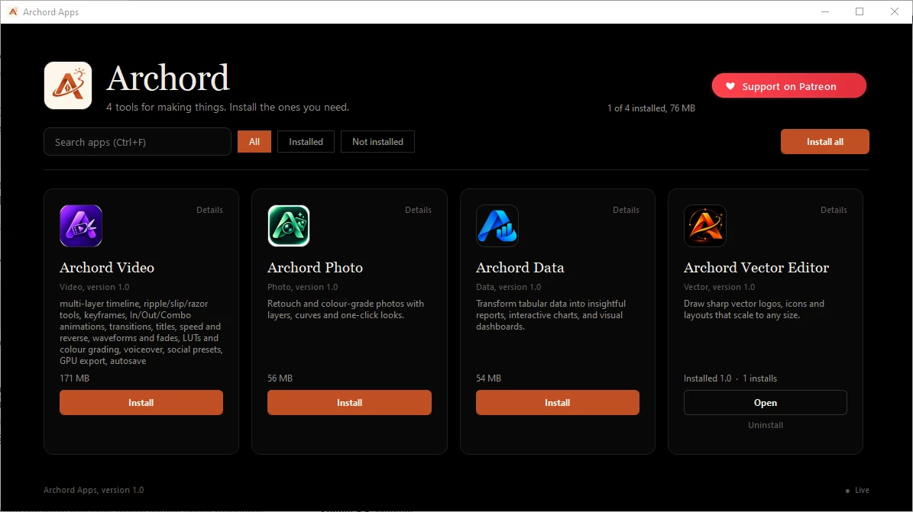This screenshot has width=913, height=512.
Task: Minimize the Archord Apps window
Action: click(825, 11)
